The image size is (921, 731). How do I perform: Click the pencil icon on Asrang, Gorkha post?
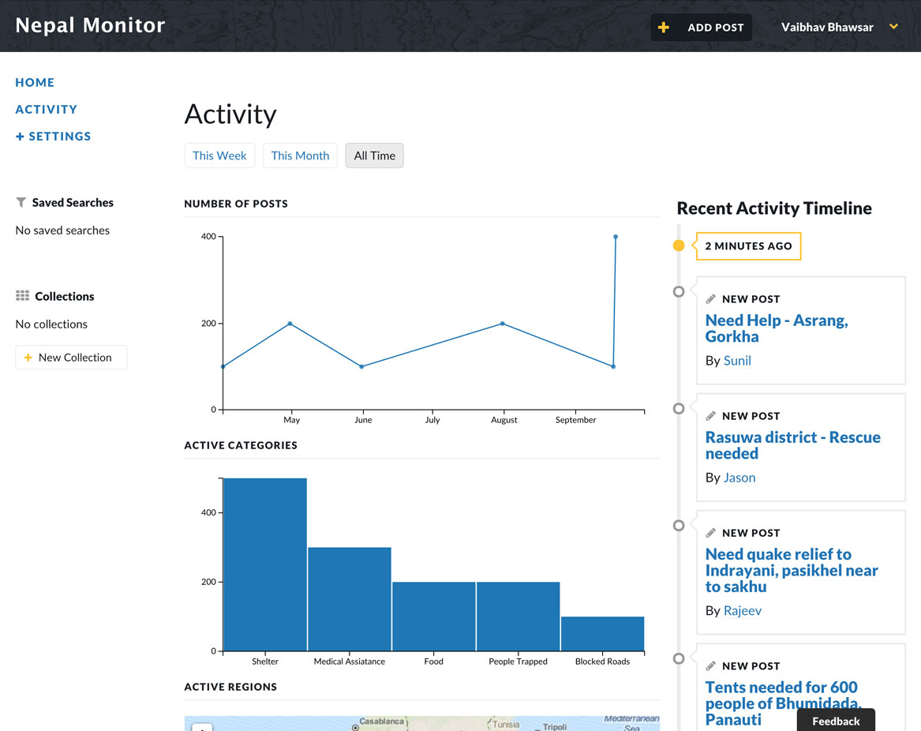(711, 299)
